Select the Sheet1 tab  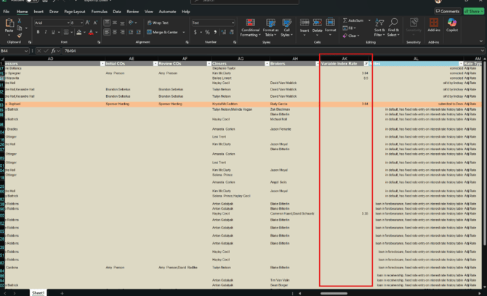39,293
